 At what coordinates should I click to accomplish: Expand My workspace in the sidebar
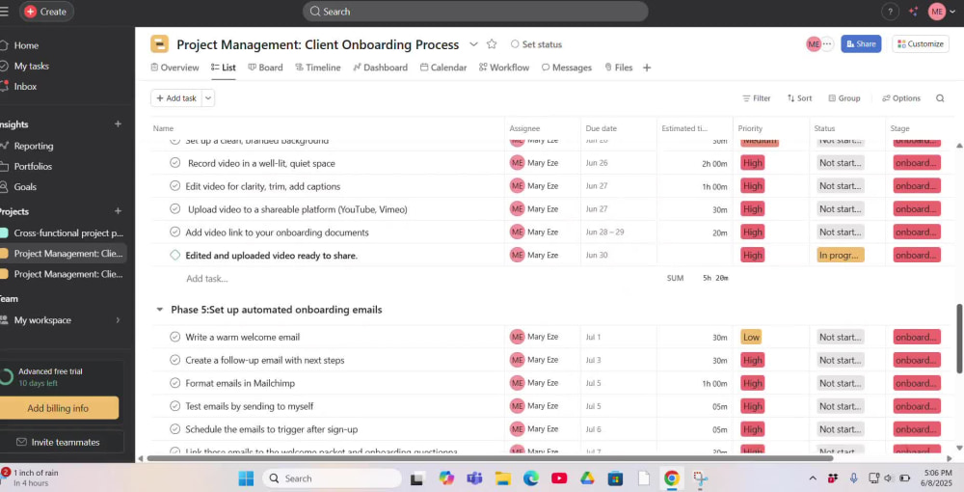pos(118,320)
